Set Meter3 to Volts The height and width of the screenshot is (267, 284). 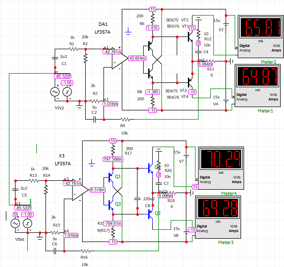(234, 226)
